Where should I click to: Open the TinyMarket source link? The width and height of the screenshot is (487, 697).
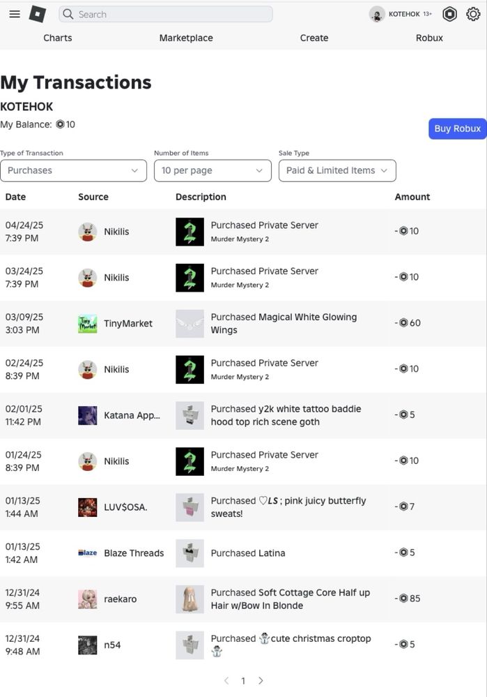[128, 324]
